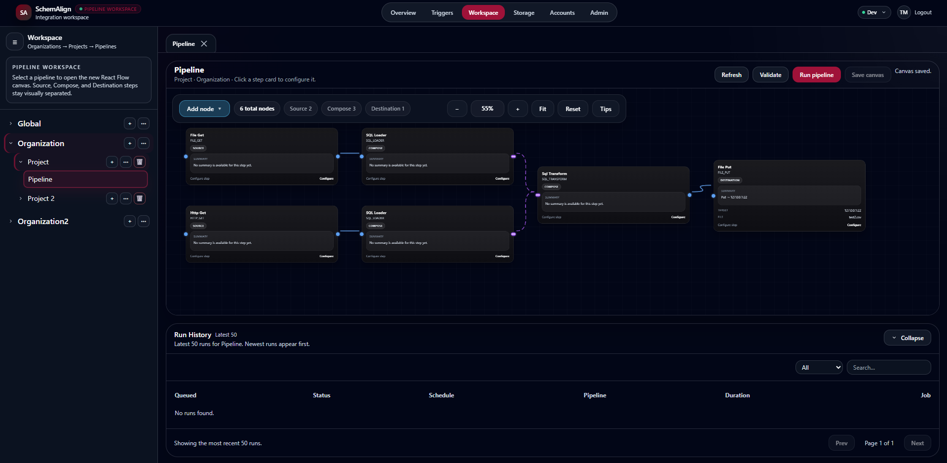Screen dimensions: 947x463
Task: Click the File Put node input handle
Action: (x=714, y=196)
